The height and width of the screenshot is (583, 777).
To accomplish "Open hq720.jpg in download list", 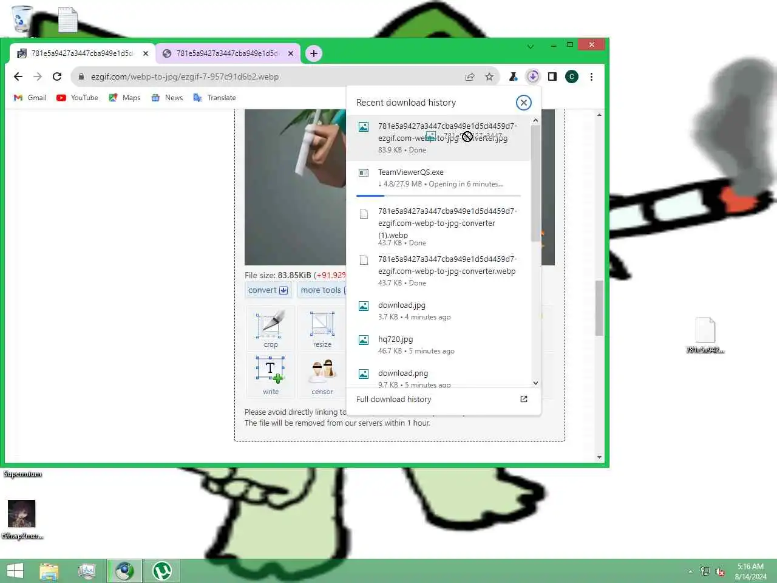I will point(438,344).
